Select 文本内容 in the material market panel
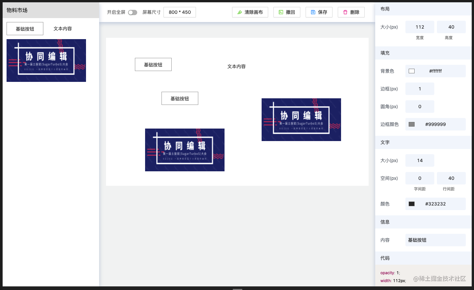The image size is (474, 290). point(63,29)
